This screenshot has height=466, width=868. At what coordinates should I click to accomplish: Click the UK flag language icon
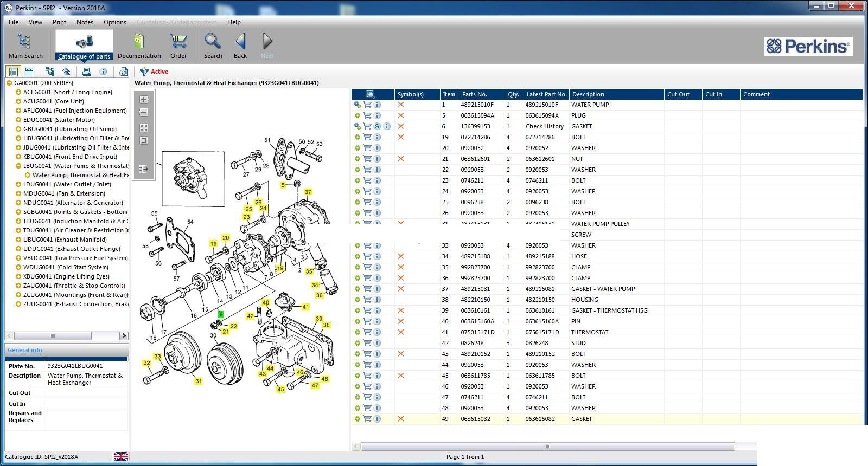coord(121,457)
